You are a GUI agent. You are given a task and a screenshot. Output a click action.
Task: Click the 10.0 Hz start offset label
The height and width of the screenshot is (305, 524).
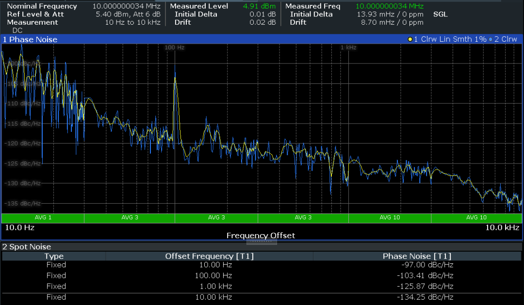[19, 227]
